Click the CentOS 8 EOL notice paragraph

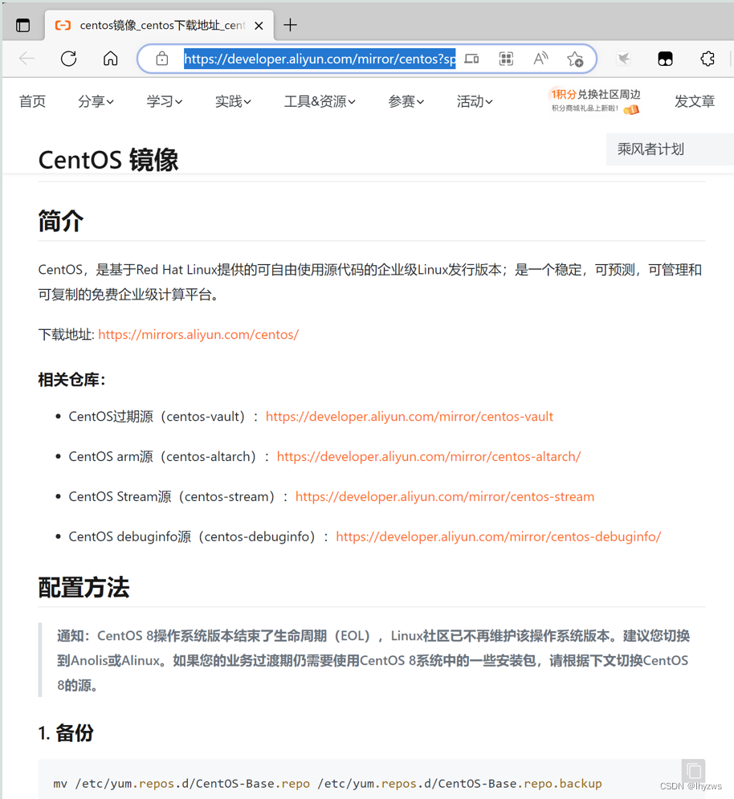(373, 660)
